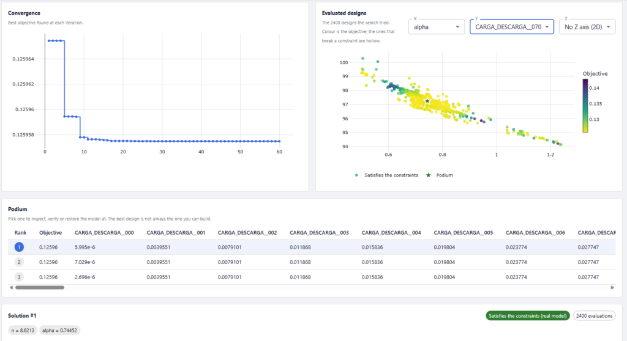
Task: Click the podium table horizontal scrollbar thumb
Action: click(40, 287)
